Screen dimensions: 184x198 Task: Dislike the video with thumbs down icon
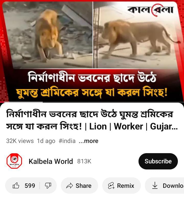[x=48, y=186]
